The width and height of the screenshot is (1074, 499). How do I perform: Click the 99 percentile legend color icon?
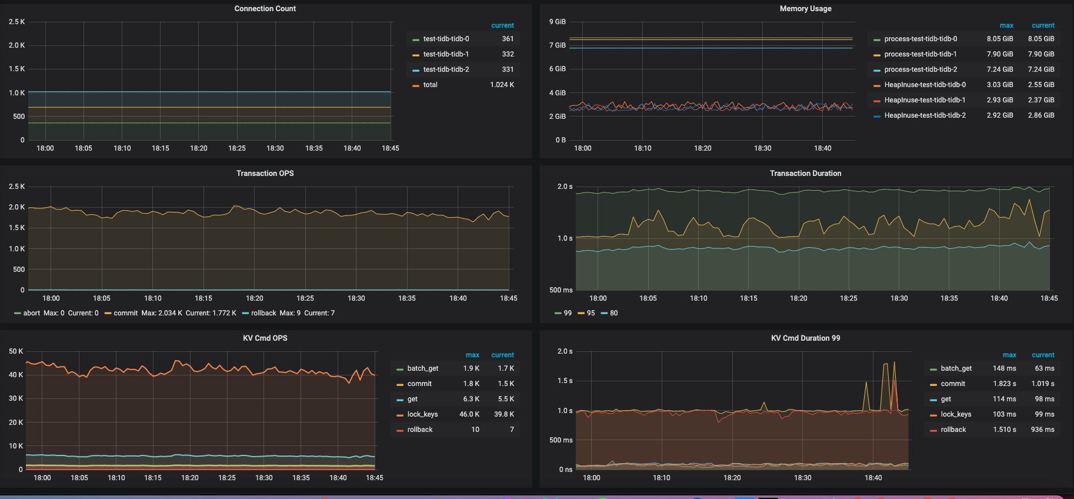tap(558, 314)
